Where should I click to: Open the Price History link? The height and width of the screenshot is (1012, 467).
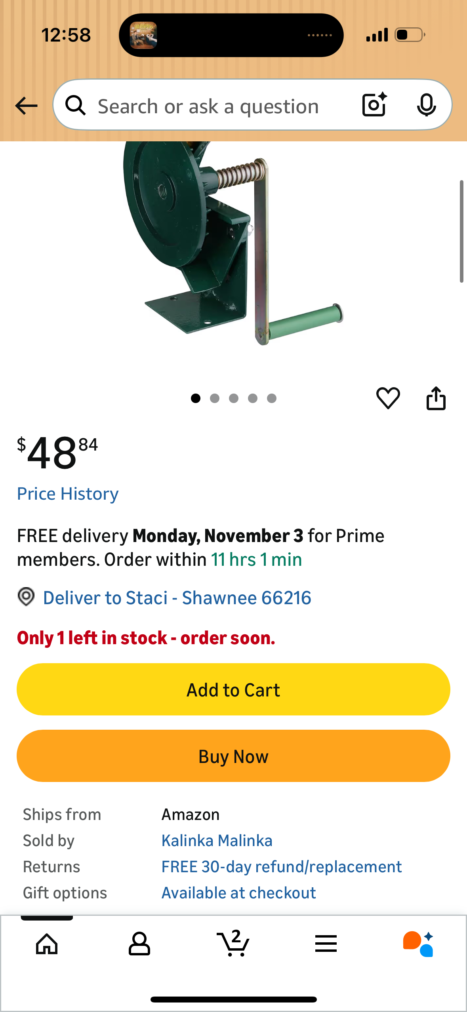[68, 494]
